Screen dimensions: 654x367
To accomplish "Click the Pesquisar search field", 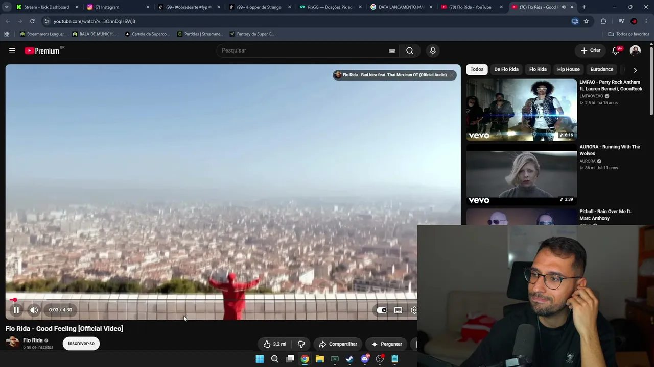I will coord(304,50).
